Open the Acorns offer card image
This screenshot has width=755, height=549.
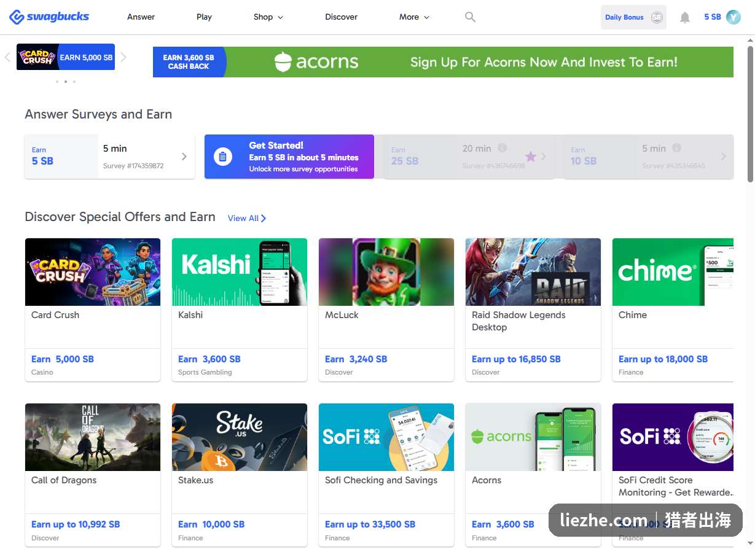point(533,437)
